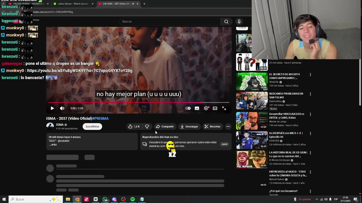
Task: Open 'BUSCANDO PROBLEMAS EN SAN TELMO' title
Action: (x=286, y=95)
